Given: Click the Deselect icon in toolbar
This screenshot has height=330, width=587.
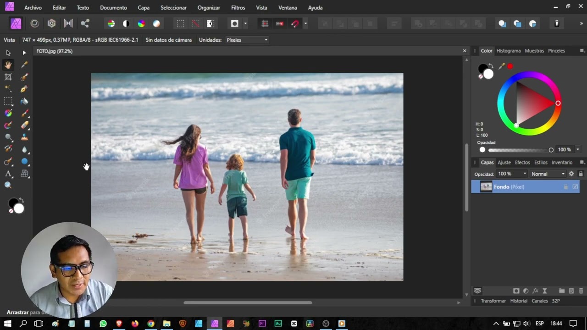Looking at the screenshot, I should (196, 24).
